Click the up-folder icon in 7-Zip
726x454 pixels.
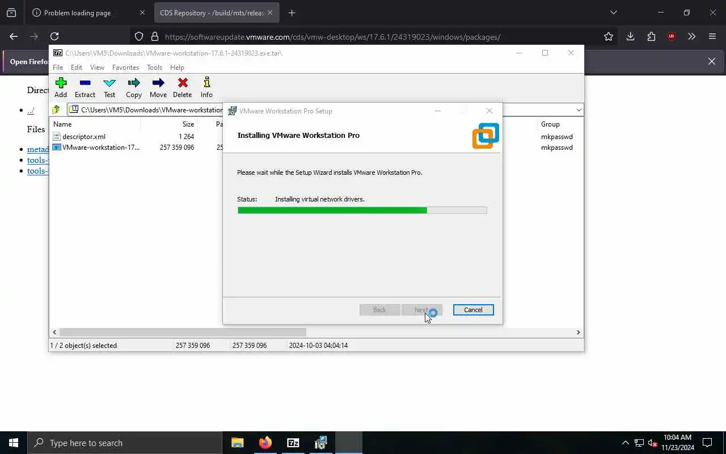[x=56, y=110]
